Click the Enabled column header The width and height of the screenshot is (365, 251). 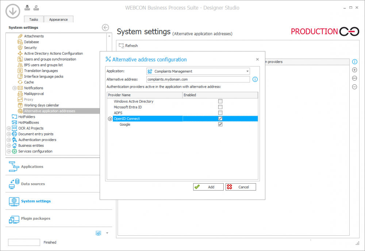(220, 95)
